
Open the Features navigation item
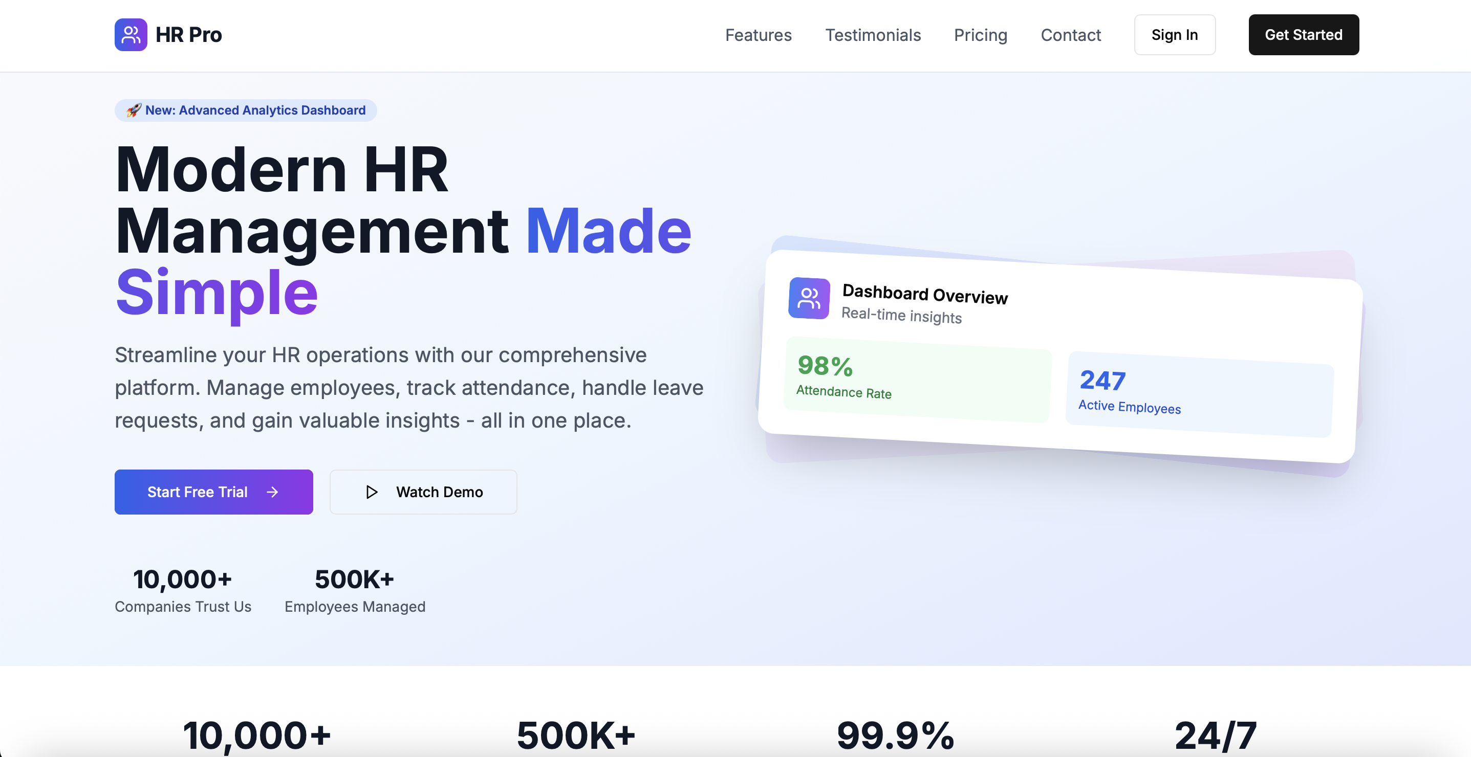(758, 35)
